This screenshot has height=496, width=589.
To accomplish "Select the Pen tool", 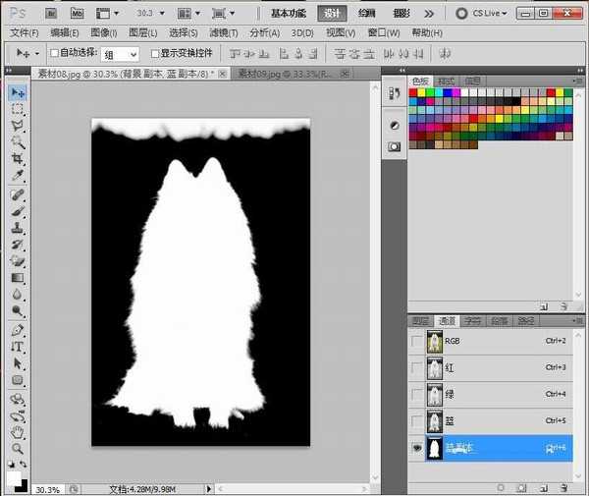I will tap(18, 330).
